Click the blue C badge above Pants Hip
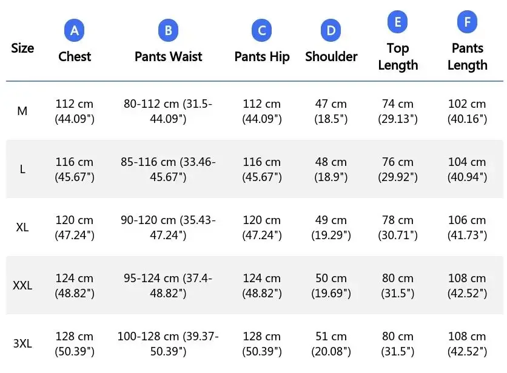The image size is (507, 373). coord(262,30)
